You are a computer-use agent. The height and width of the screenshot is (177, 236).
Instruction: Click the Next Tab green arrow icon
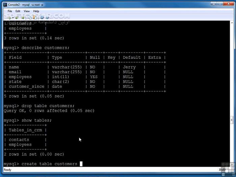tap(23, 18)
